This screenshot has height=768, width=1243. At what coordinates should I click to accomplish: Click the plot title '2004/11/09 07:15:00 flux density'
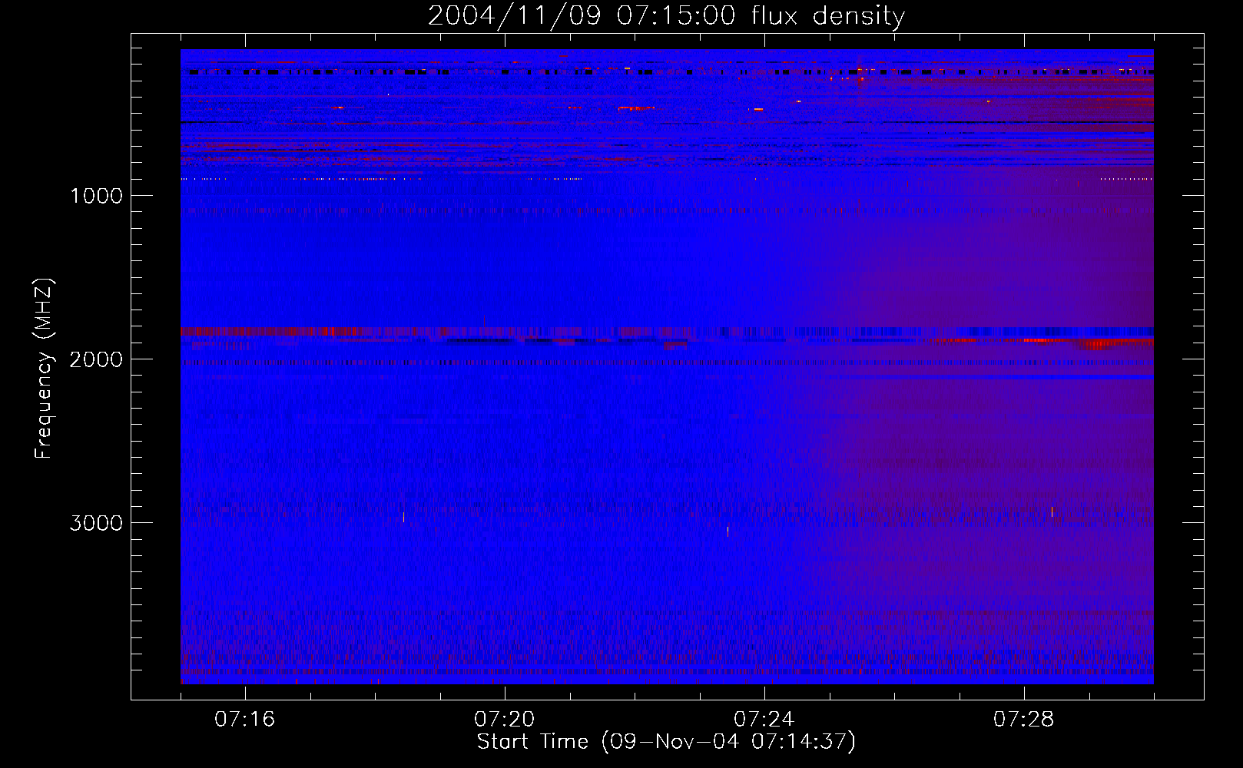click(x=666, y=16)
